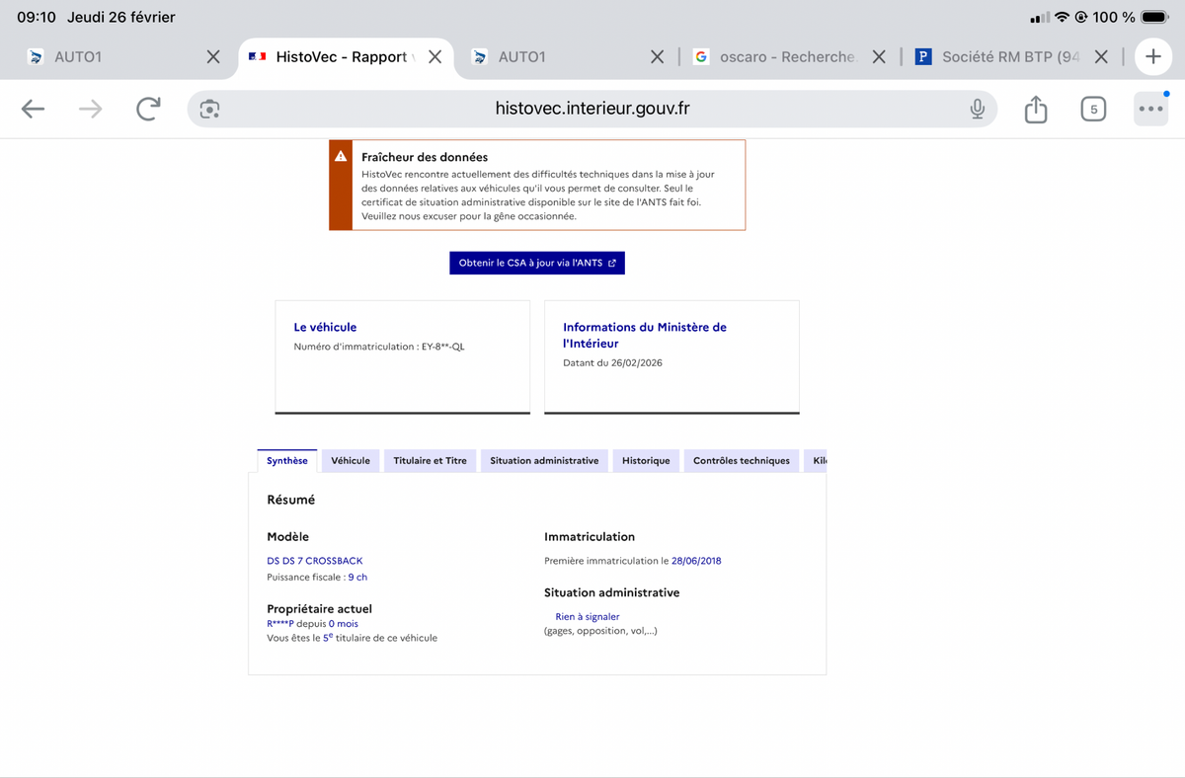1185x778 pixels.
Task: Click the Le véhicule card title
Action: coord(325,327)
